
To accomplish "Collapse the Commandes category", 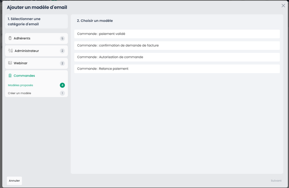I will 36,76.
